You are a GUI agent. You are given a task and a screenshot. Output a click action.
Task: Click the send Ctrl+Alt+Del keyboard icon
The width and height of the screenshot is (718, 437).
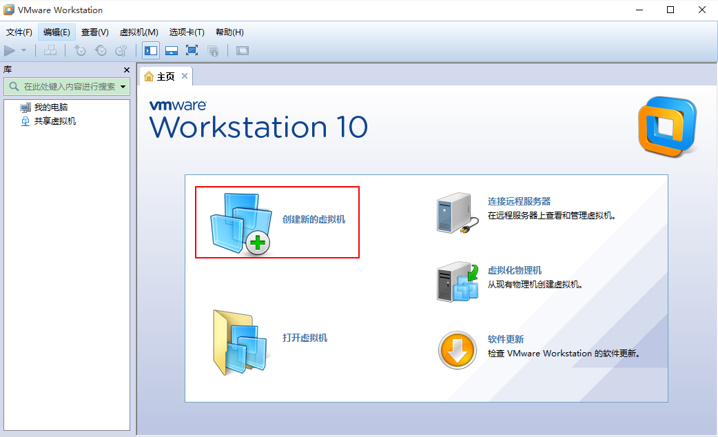click(50, 50)
